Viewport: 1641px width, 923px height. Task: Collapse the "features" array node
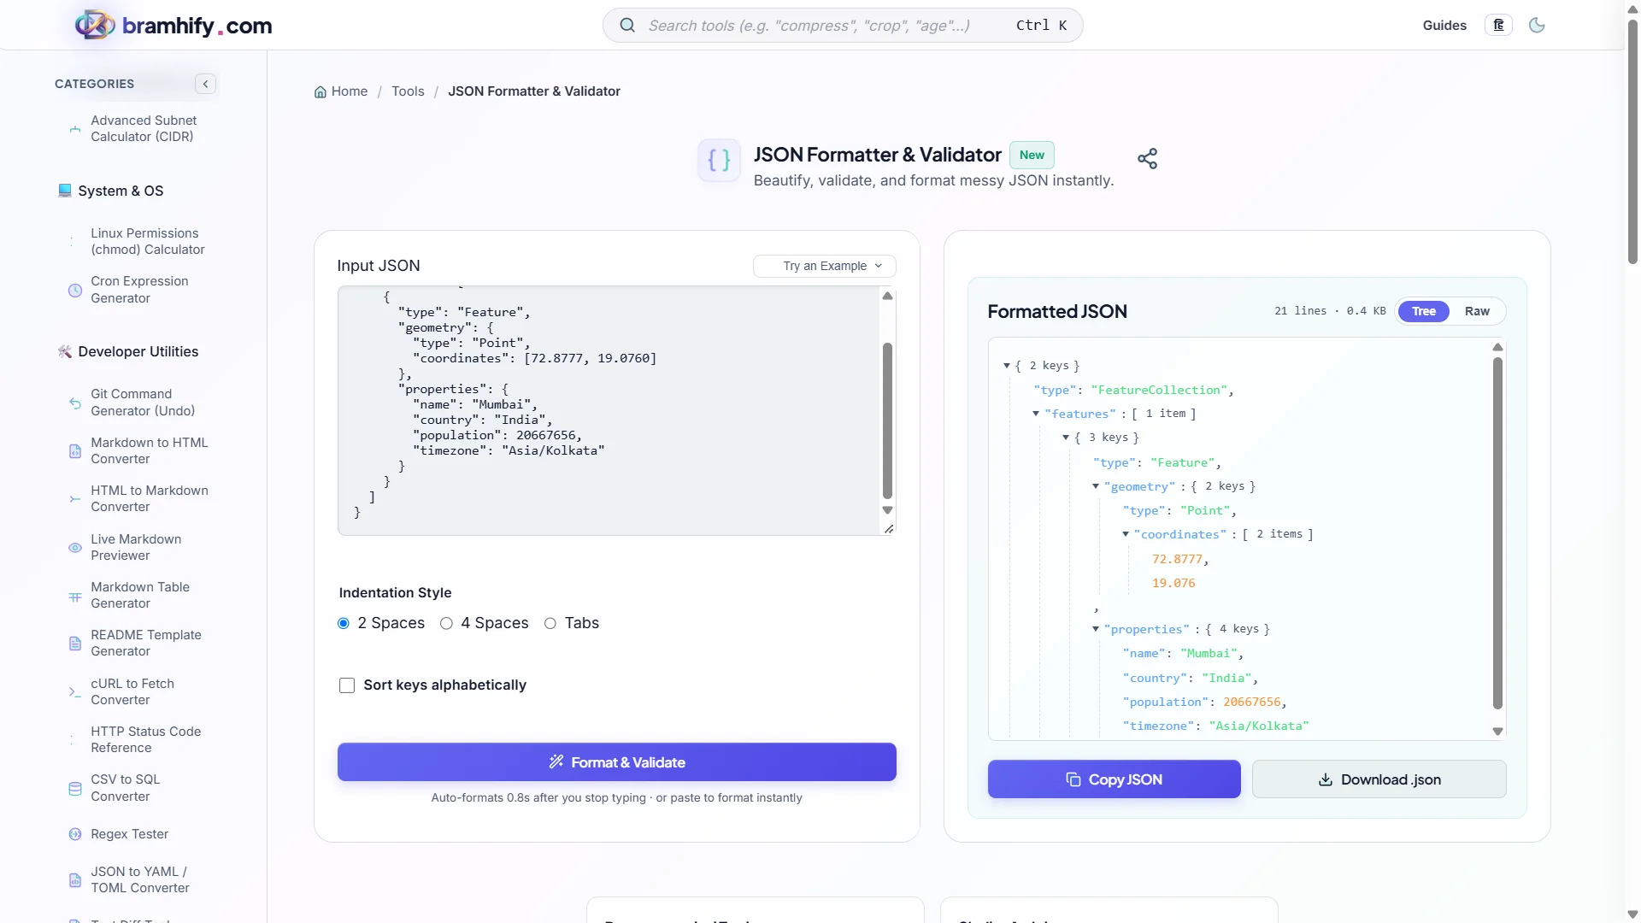1036,414
